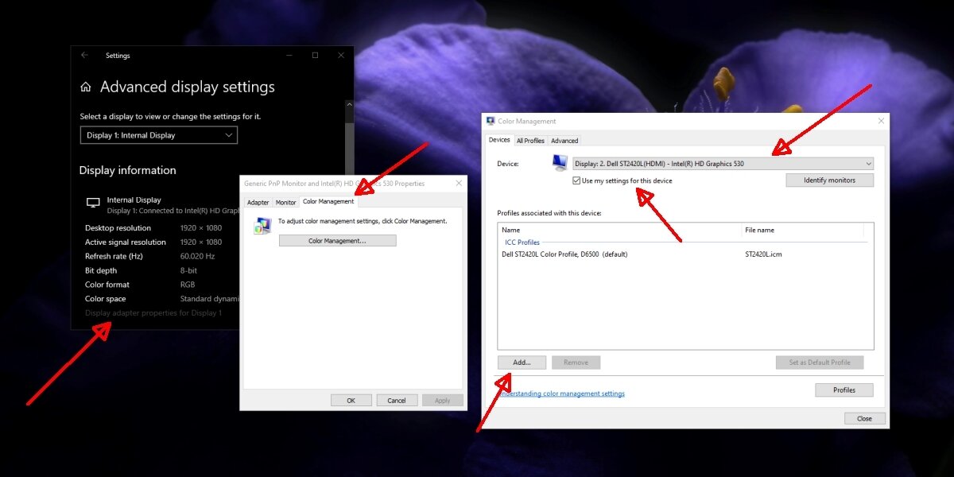
Task: Click the Color Management window title icon
Action: 491,121
